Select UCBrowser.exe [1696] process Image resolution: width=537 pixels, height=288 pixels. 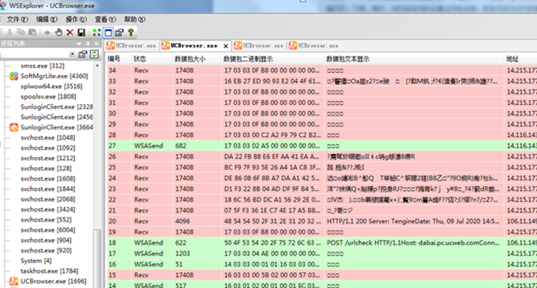(54, 281)
